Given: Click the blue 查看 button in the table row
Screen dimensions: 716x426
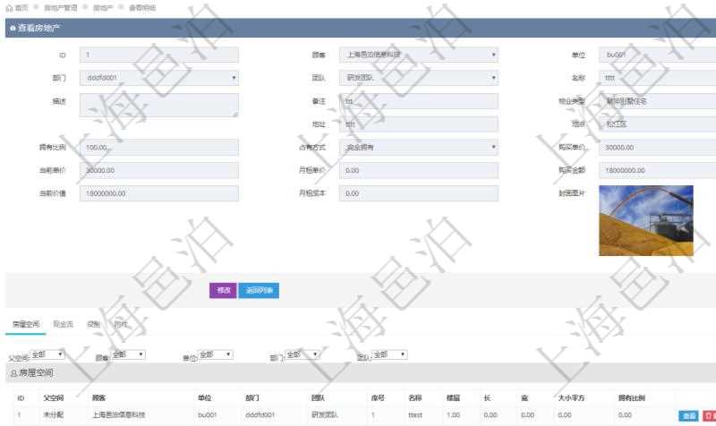Looking at the screenshot, I should pyautogui.click(x=688, y=415).
